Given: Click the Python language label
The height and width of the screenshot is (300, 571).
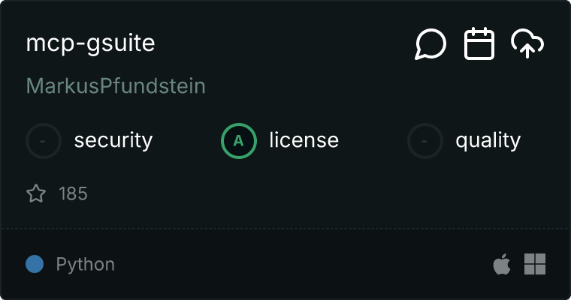Looking at the screenshot, I should coord(86,264).
